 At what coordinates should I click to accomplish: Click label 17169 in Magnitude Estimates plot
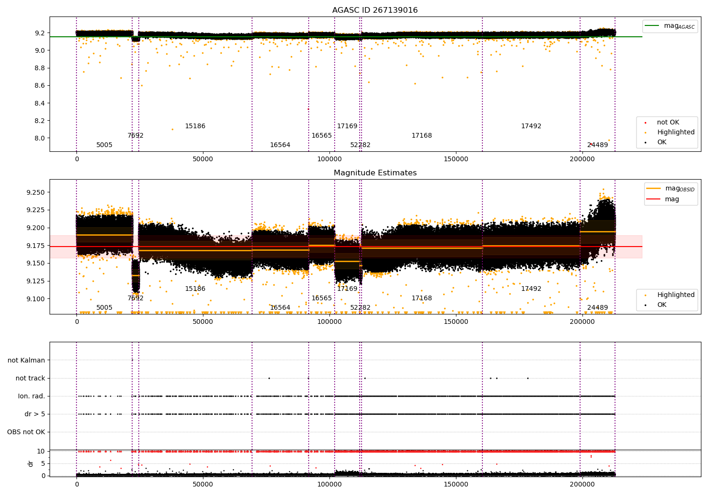tap(347, 289)
